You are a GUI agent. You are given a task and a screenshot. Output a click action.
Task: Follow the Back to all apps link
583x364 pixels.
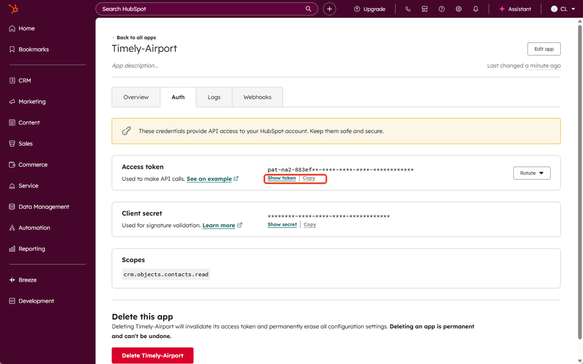click(x=136, y=38)
